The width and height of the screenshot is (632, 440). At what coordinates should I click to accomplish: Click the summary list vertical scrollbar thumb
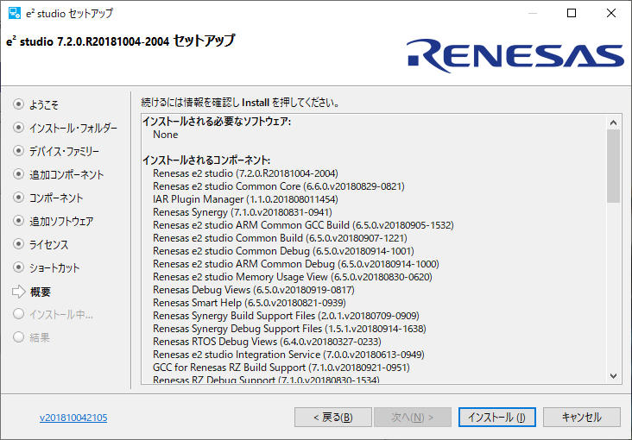614,166
